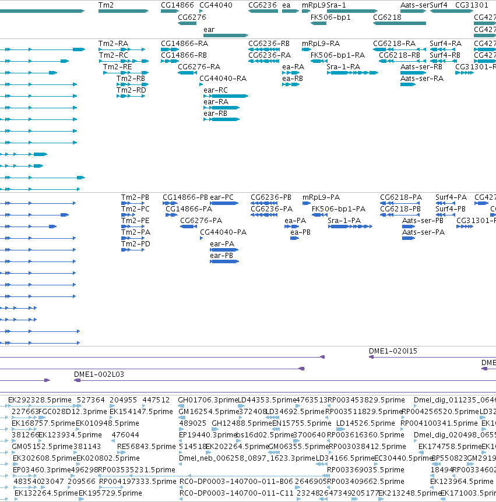Select the FK506-bp1-PA CDS label
The width and height of the screenshot is (496, 502).
[x=339, y=209]
